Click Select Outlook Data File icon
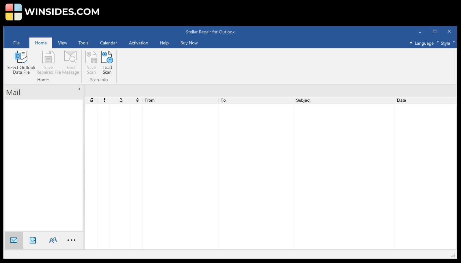Screen dimensions: 461x263 coord(21,57)
